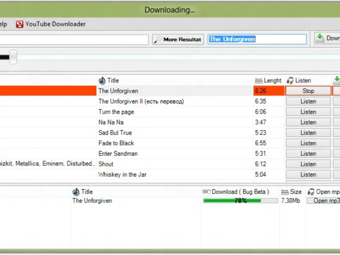
Task: Click the empty artist search field
Action: tap(74, 40)
